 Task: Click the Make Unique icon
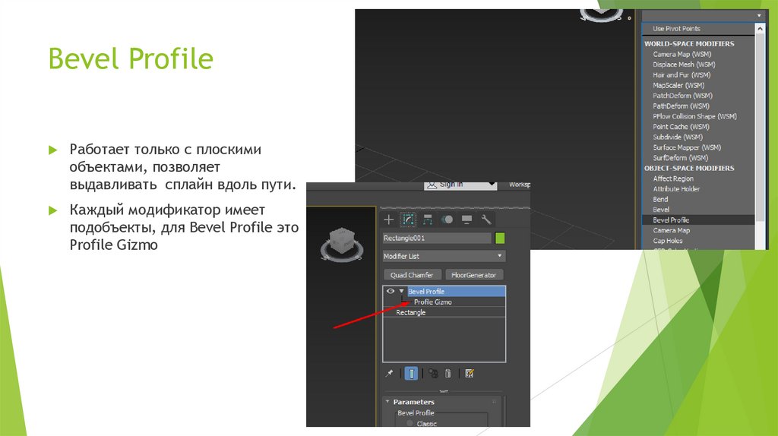[433, 373]
